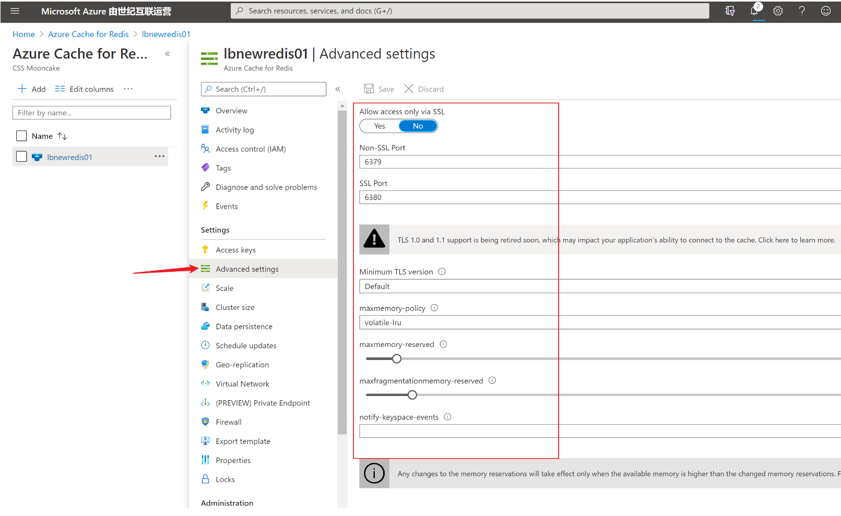This screenshot has width=841, height=516.
Task: Click the Add button in the list toolbar
Action: 32,89
